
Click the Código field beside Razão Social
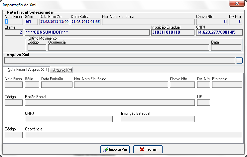tap(14, 103)
